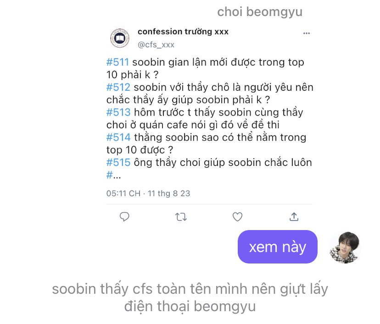Viewport: 380px width, 324px height.
Task: Click the retweet arrows icon
Action: [x=181, y=217]
